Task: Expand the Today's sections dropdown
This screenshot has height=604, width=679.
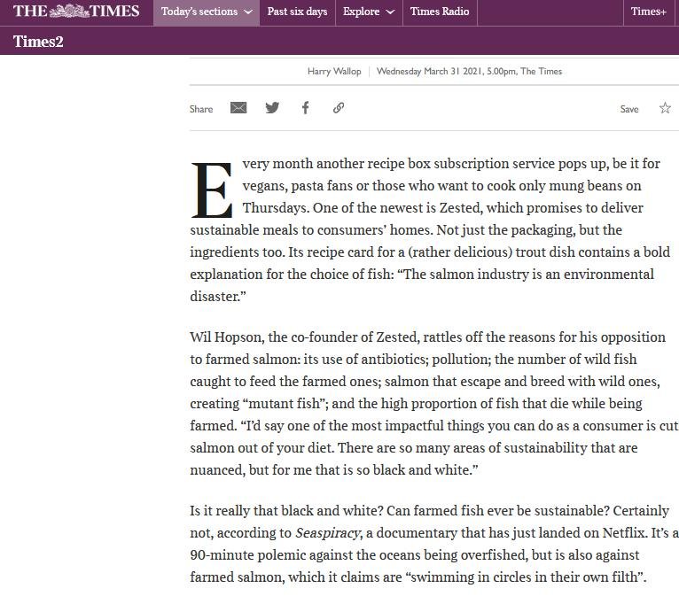Action: tap(207, 12)
